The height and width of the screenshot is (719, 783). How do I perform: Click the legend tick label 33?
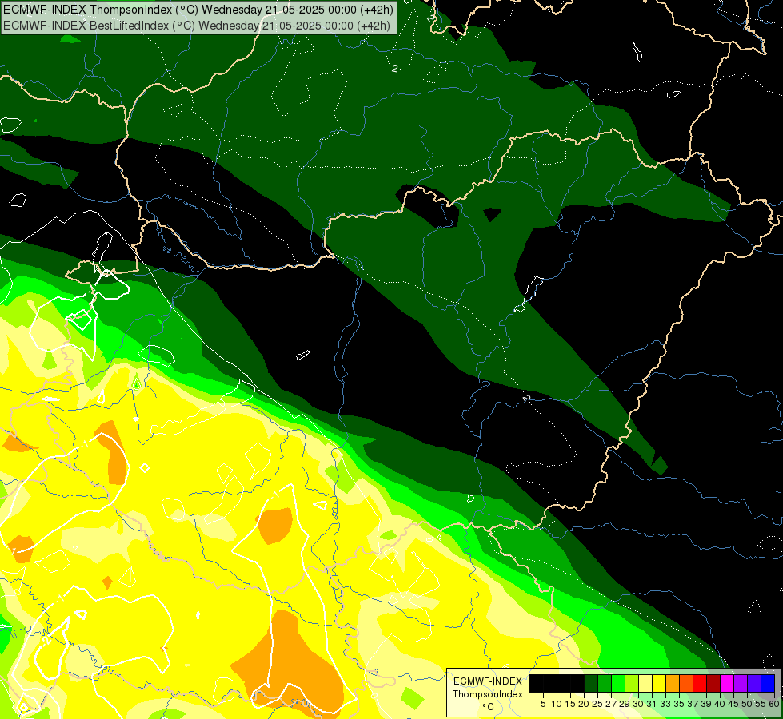665,704
